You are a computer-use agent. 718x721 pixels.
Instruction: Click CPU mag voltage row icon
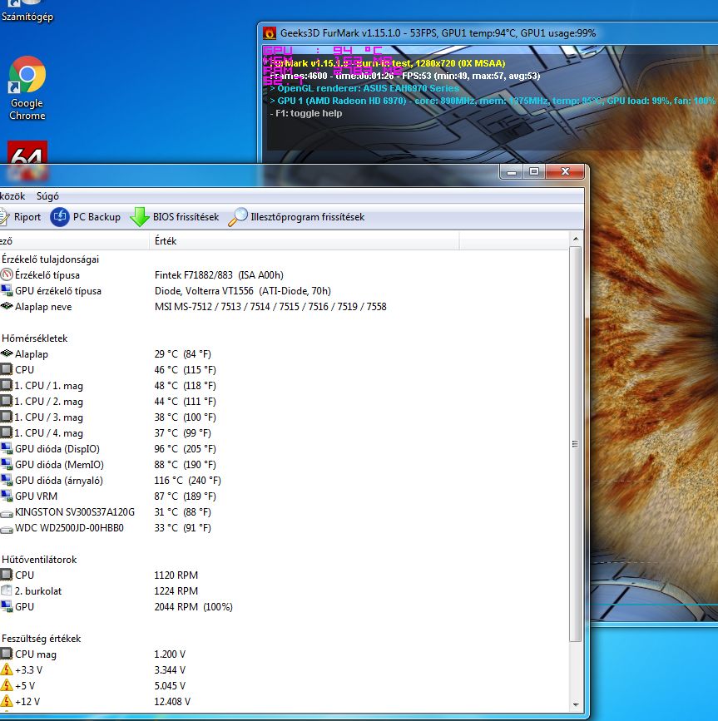pyautogui.click(x=7, y=654)
